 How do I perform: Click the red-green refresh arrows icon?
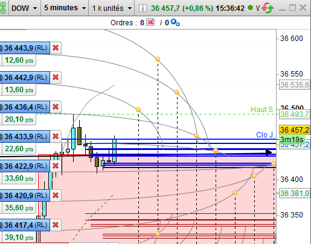(268, 8)
